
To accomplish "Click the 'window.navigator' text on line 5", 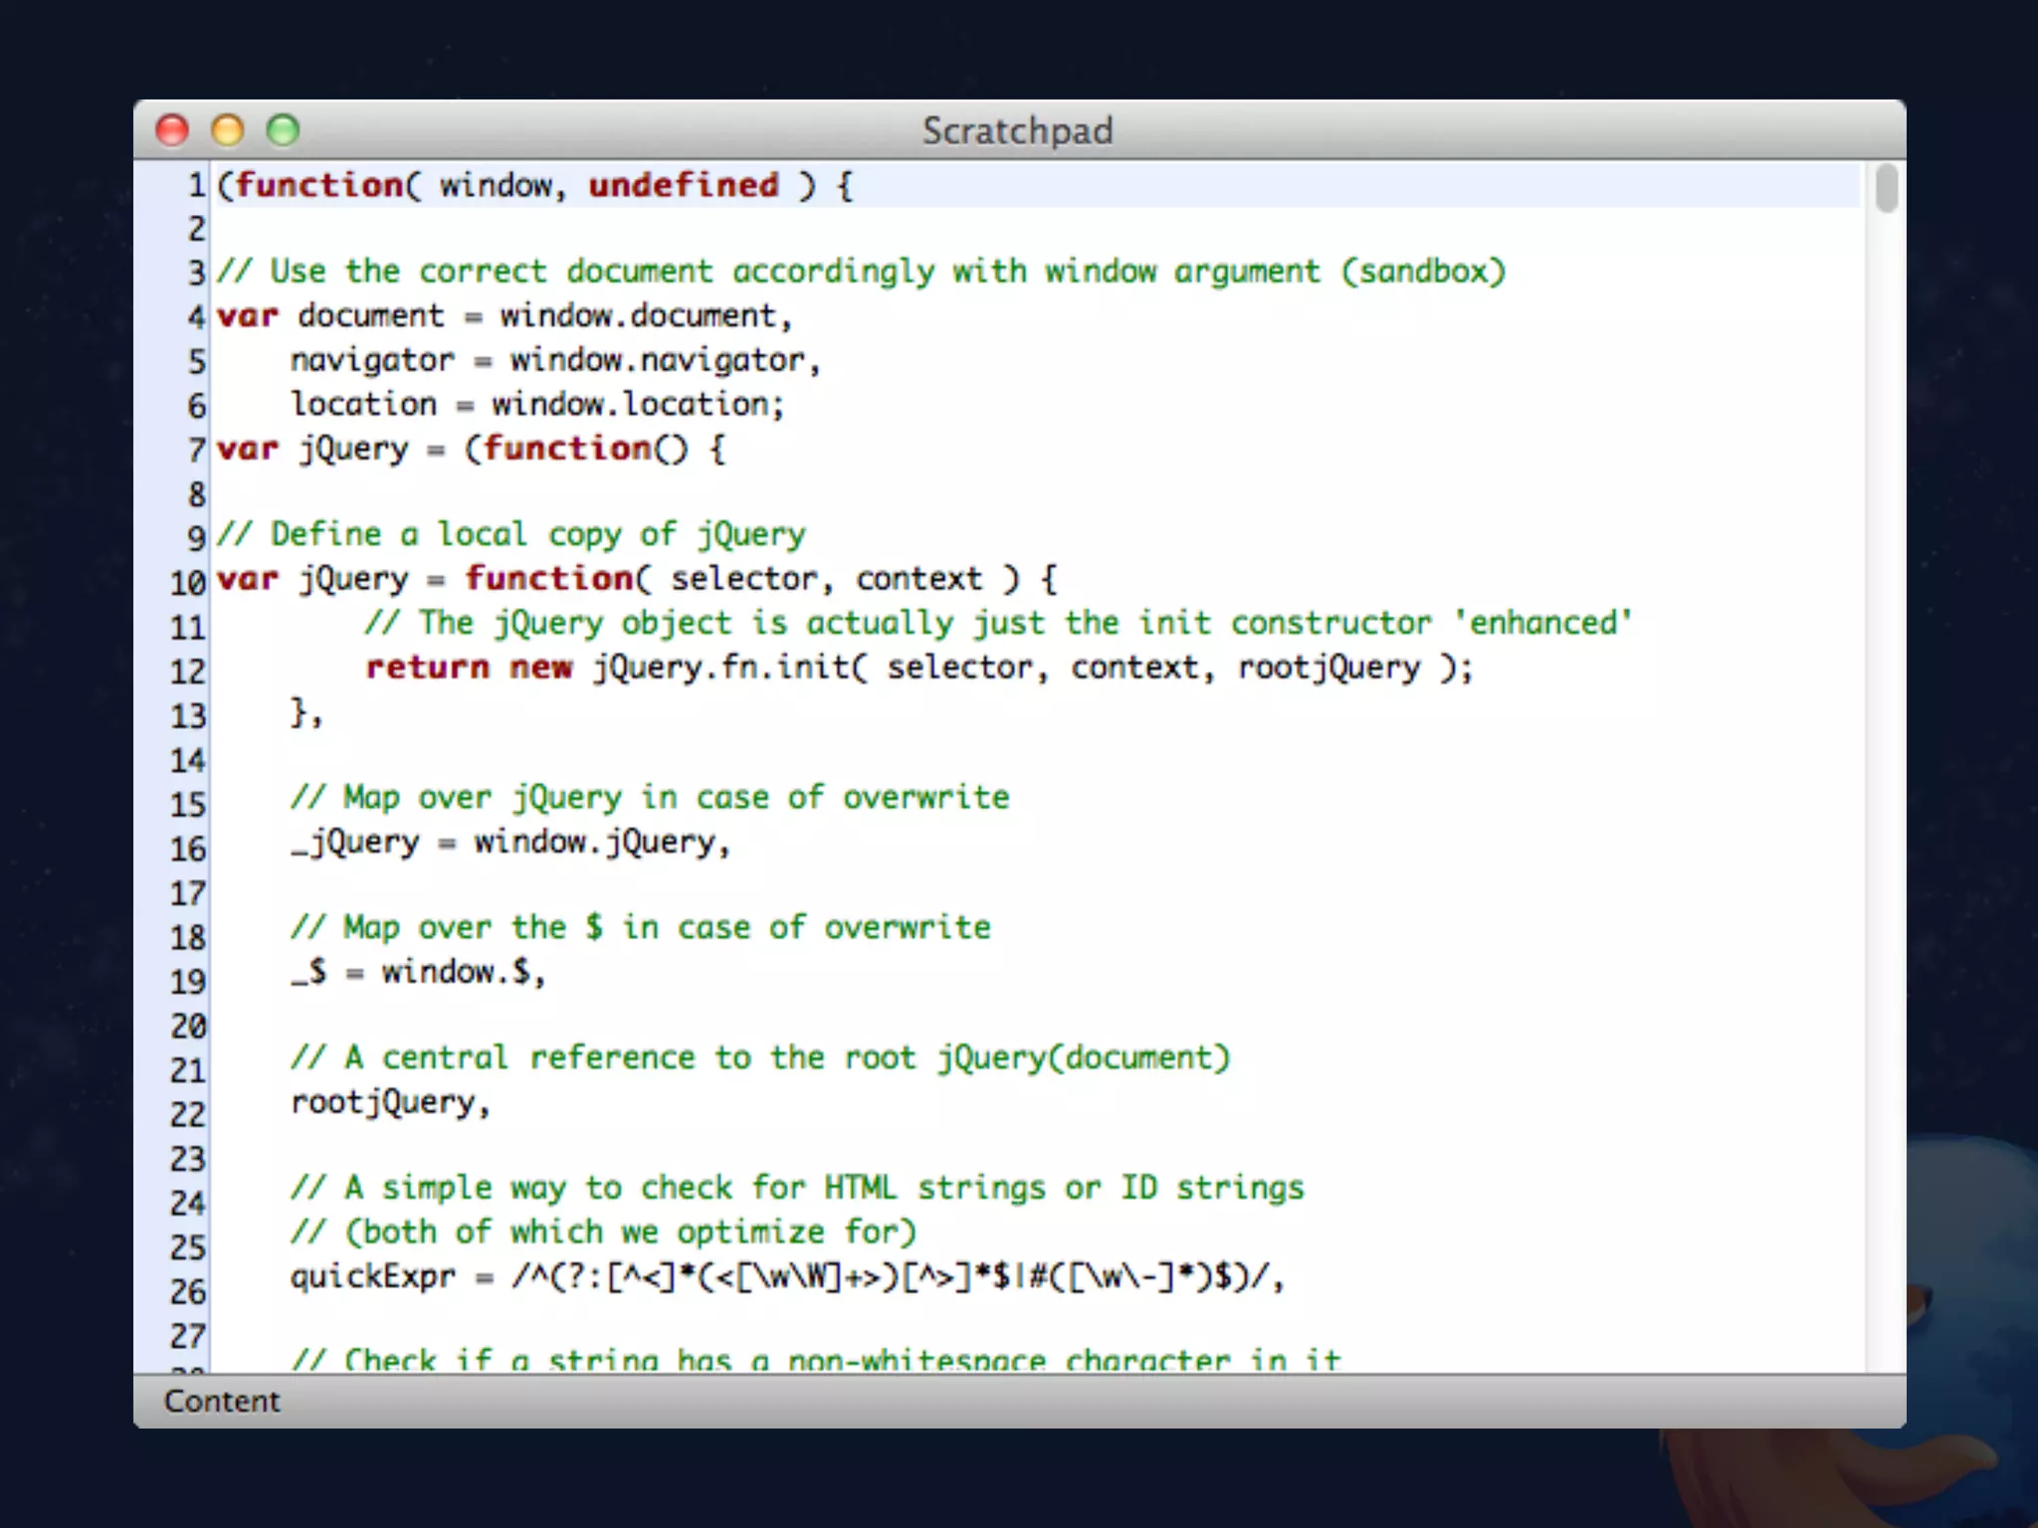I will tap(657, 360).
